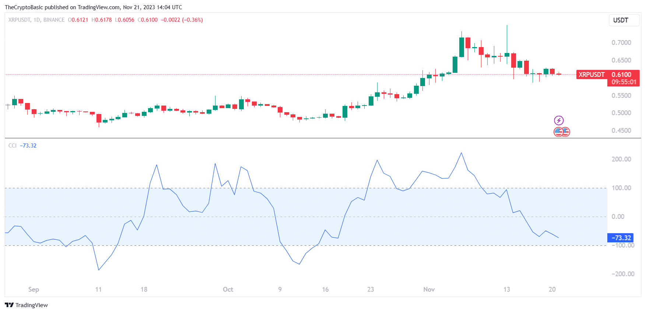Click the 16 date label on time axis
Viewport: 646px width, 313px height.
(325, 289)
